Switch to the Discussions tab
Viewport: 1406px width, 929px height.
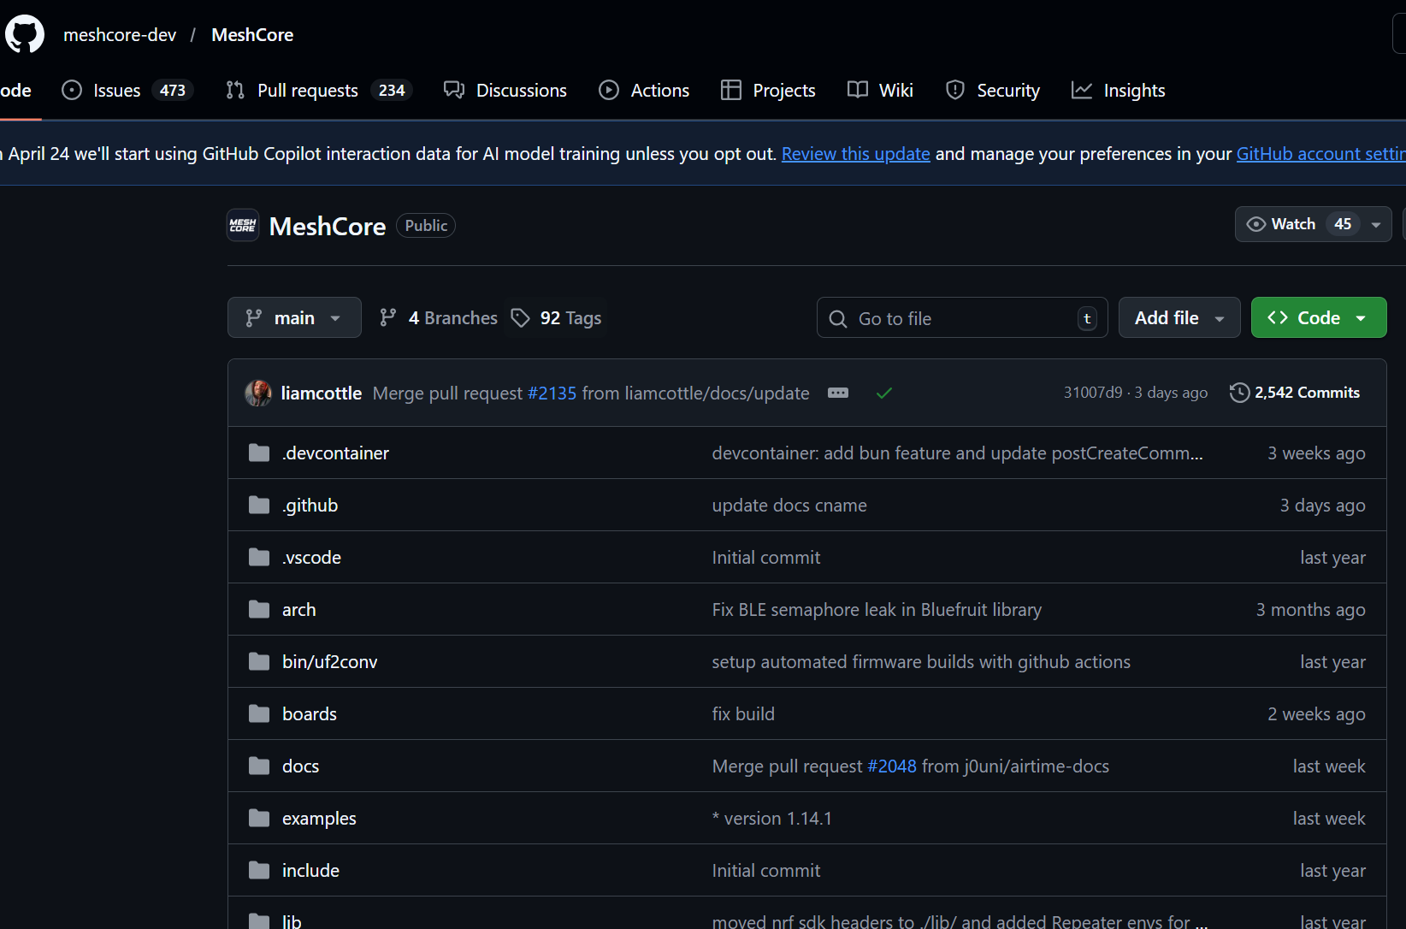click(505, 90)
